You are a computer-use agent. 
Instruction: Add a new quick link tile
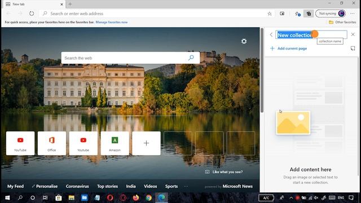tap(146, 143)
